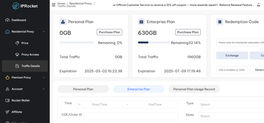Image resolution: width=264 pixels, height=123 pixels.
Task: Switch to Personal Plan Usage Record tab
Action: pyautogui.click(x=194, y=89)
